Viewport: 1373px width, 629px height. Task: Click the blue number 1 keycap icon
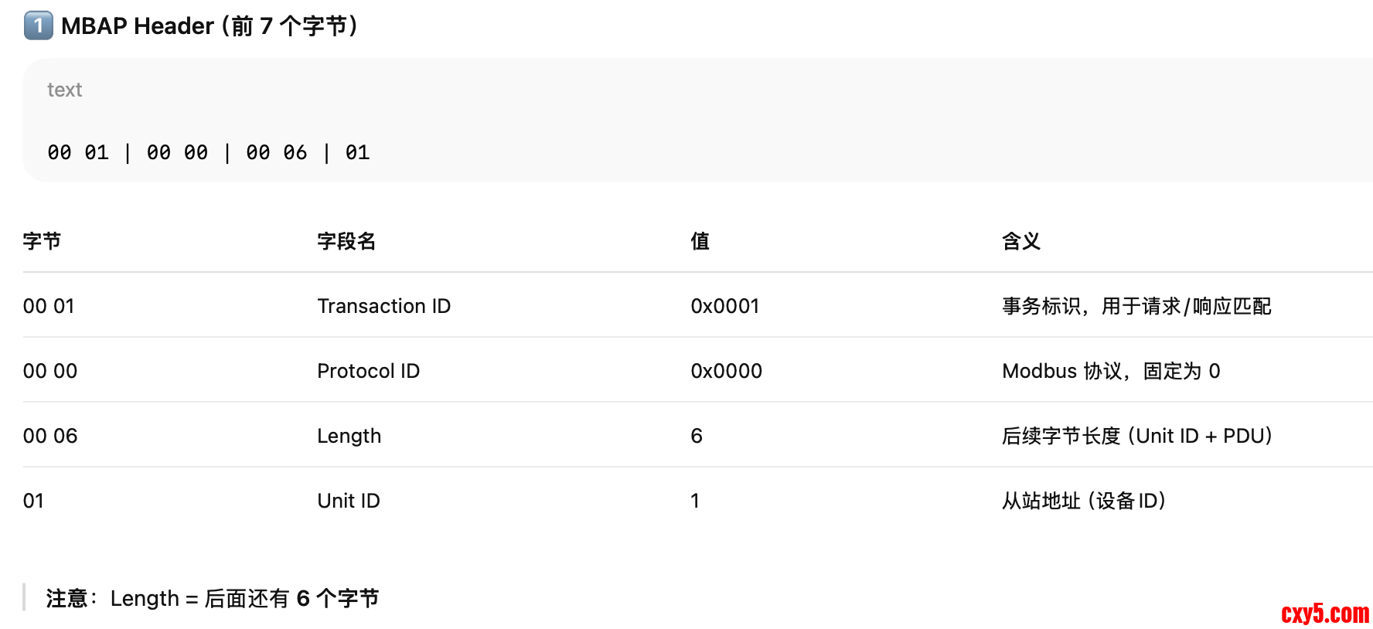tap(38, 25)
